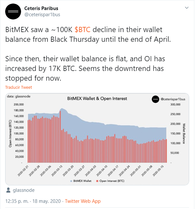Click the Ceteris Paribus profile avatar
Viewport: 195px width, 209px height.
point(13,11)
